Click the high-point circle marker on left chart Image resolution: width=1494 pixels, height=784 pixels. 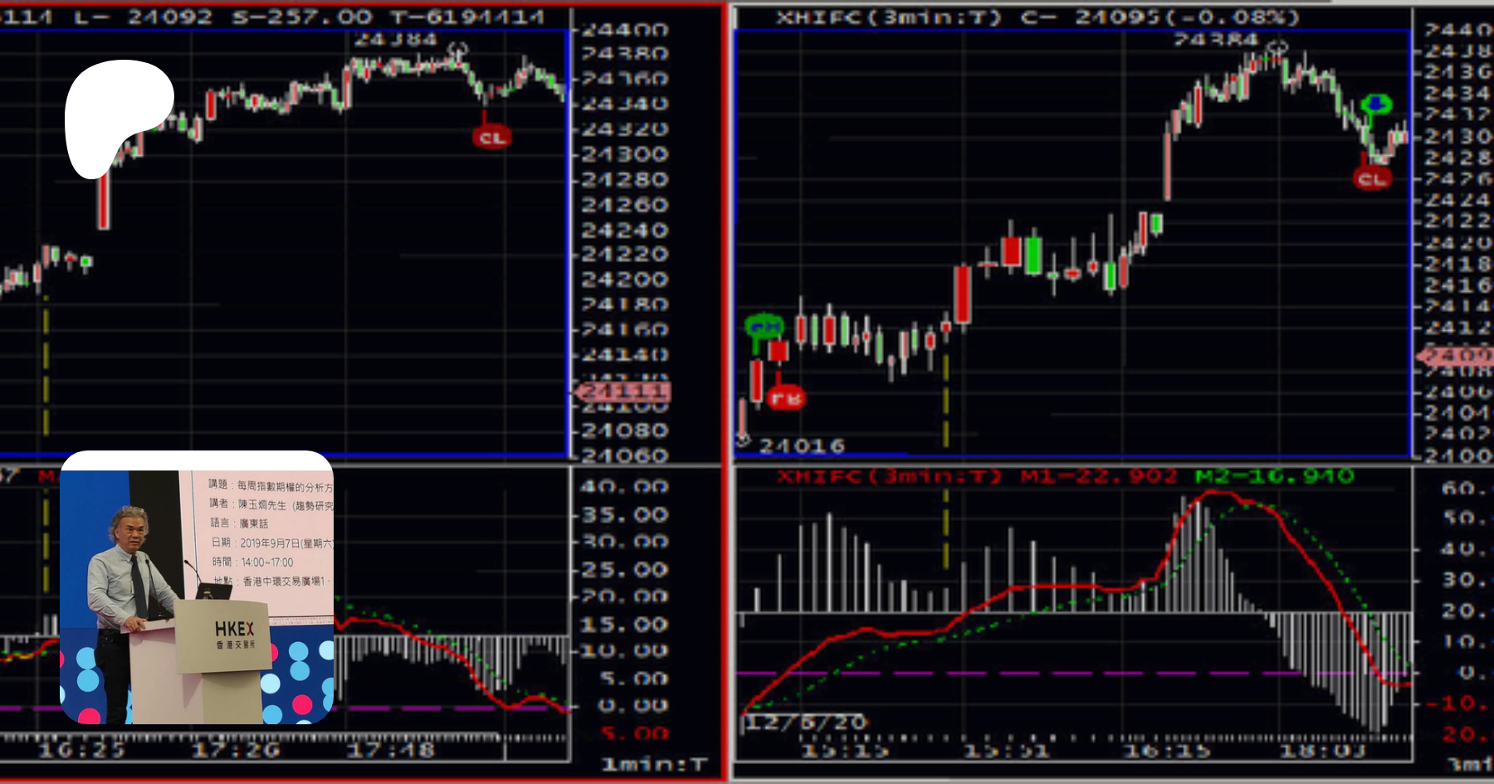[x=456, y=51]
